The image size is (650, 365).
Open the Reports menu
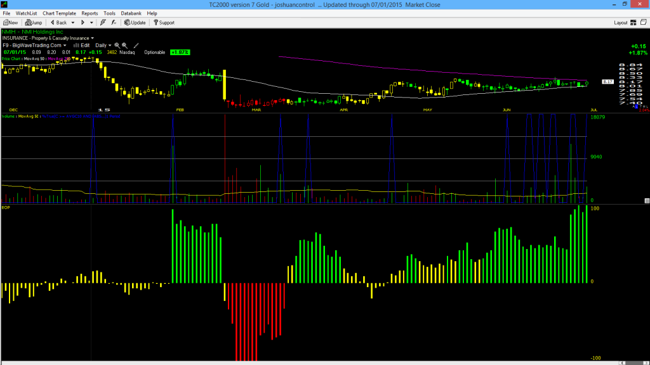(90, 13)
